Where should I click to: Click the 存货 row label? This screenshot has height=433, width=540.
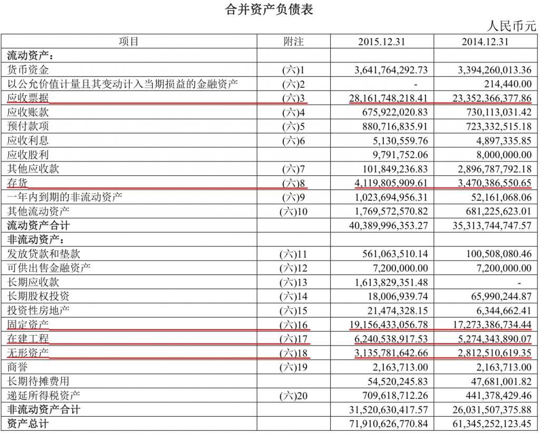point(17,183)
